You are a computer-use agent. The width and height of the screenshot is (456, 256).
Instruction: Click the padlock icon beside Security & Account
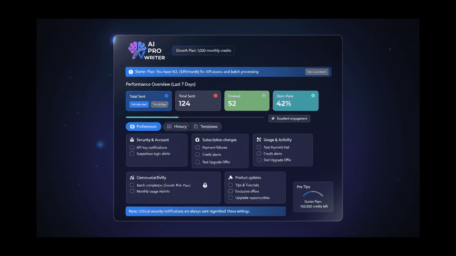coord(132,140)
